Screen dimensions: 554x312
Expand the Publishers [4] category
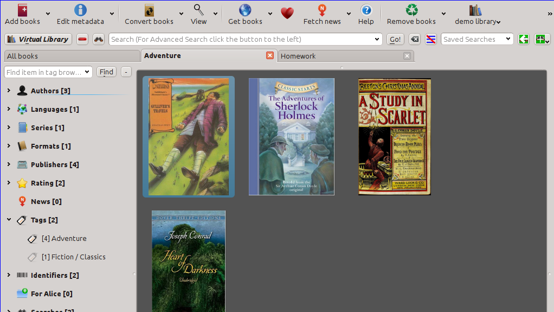9,164
